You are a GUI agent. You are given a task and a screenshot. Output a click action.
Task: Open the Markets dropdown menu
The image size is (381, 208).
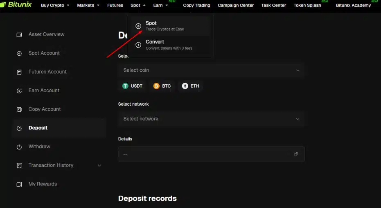click(x=88, y=5)
